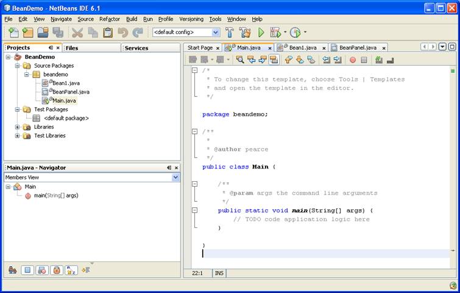The image size is (460, 293).
Task: Click the Save All toolbar icon
Action: pyautogui.click(x=58, y=32)
